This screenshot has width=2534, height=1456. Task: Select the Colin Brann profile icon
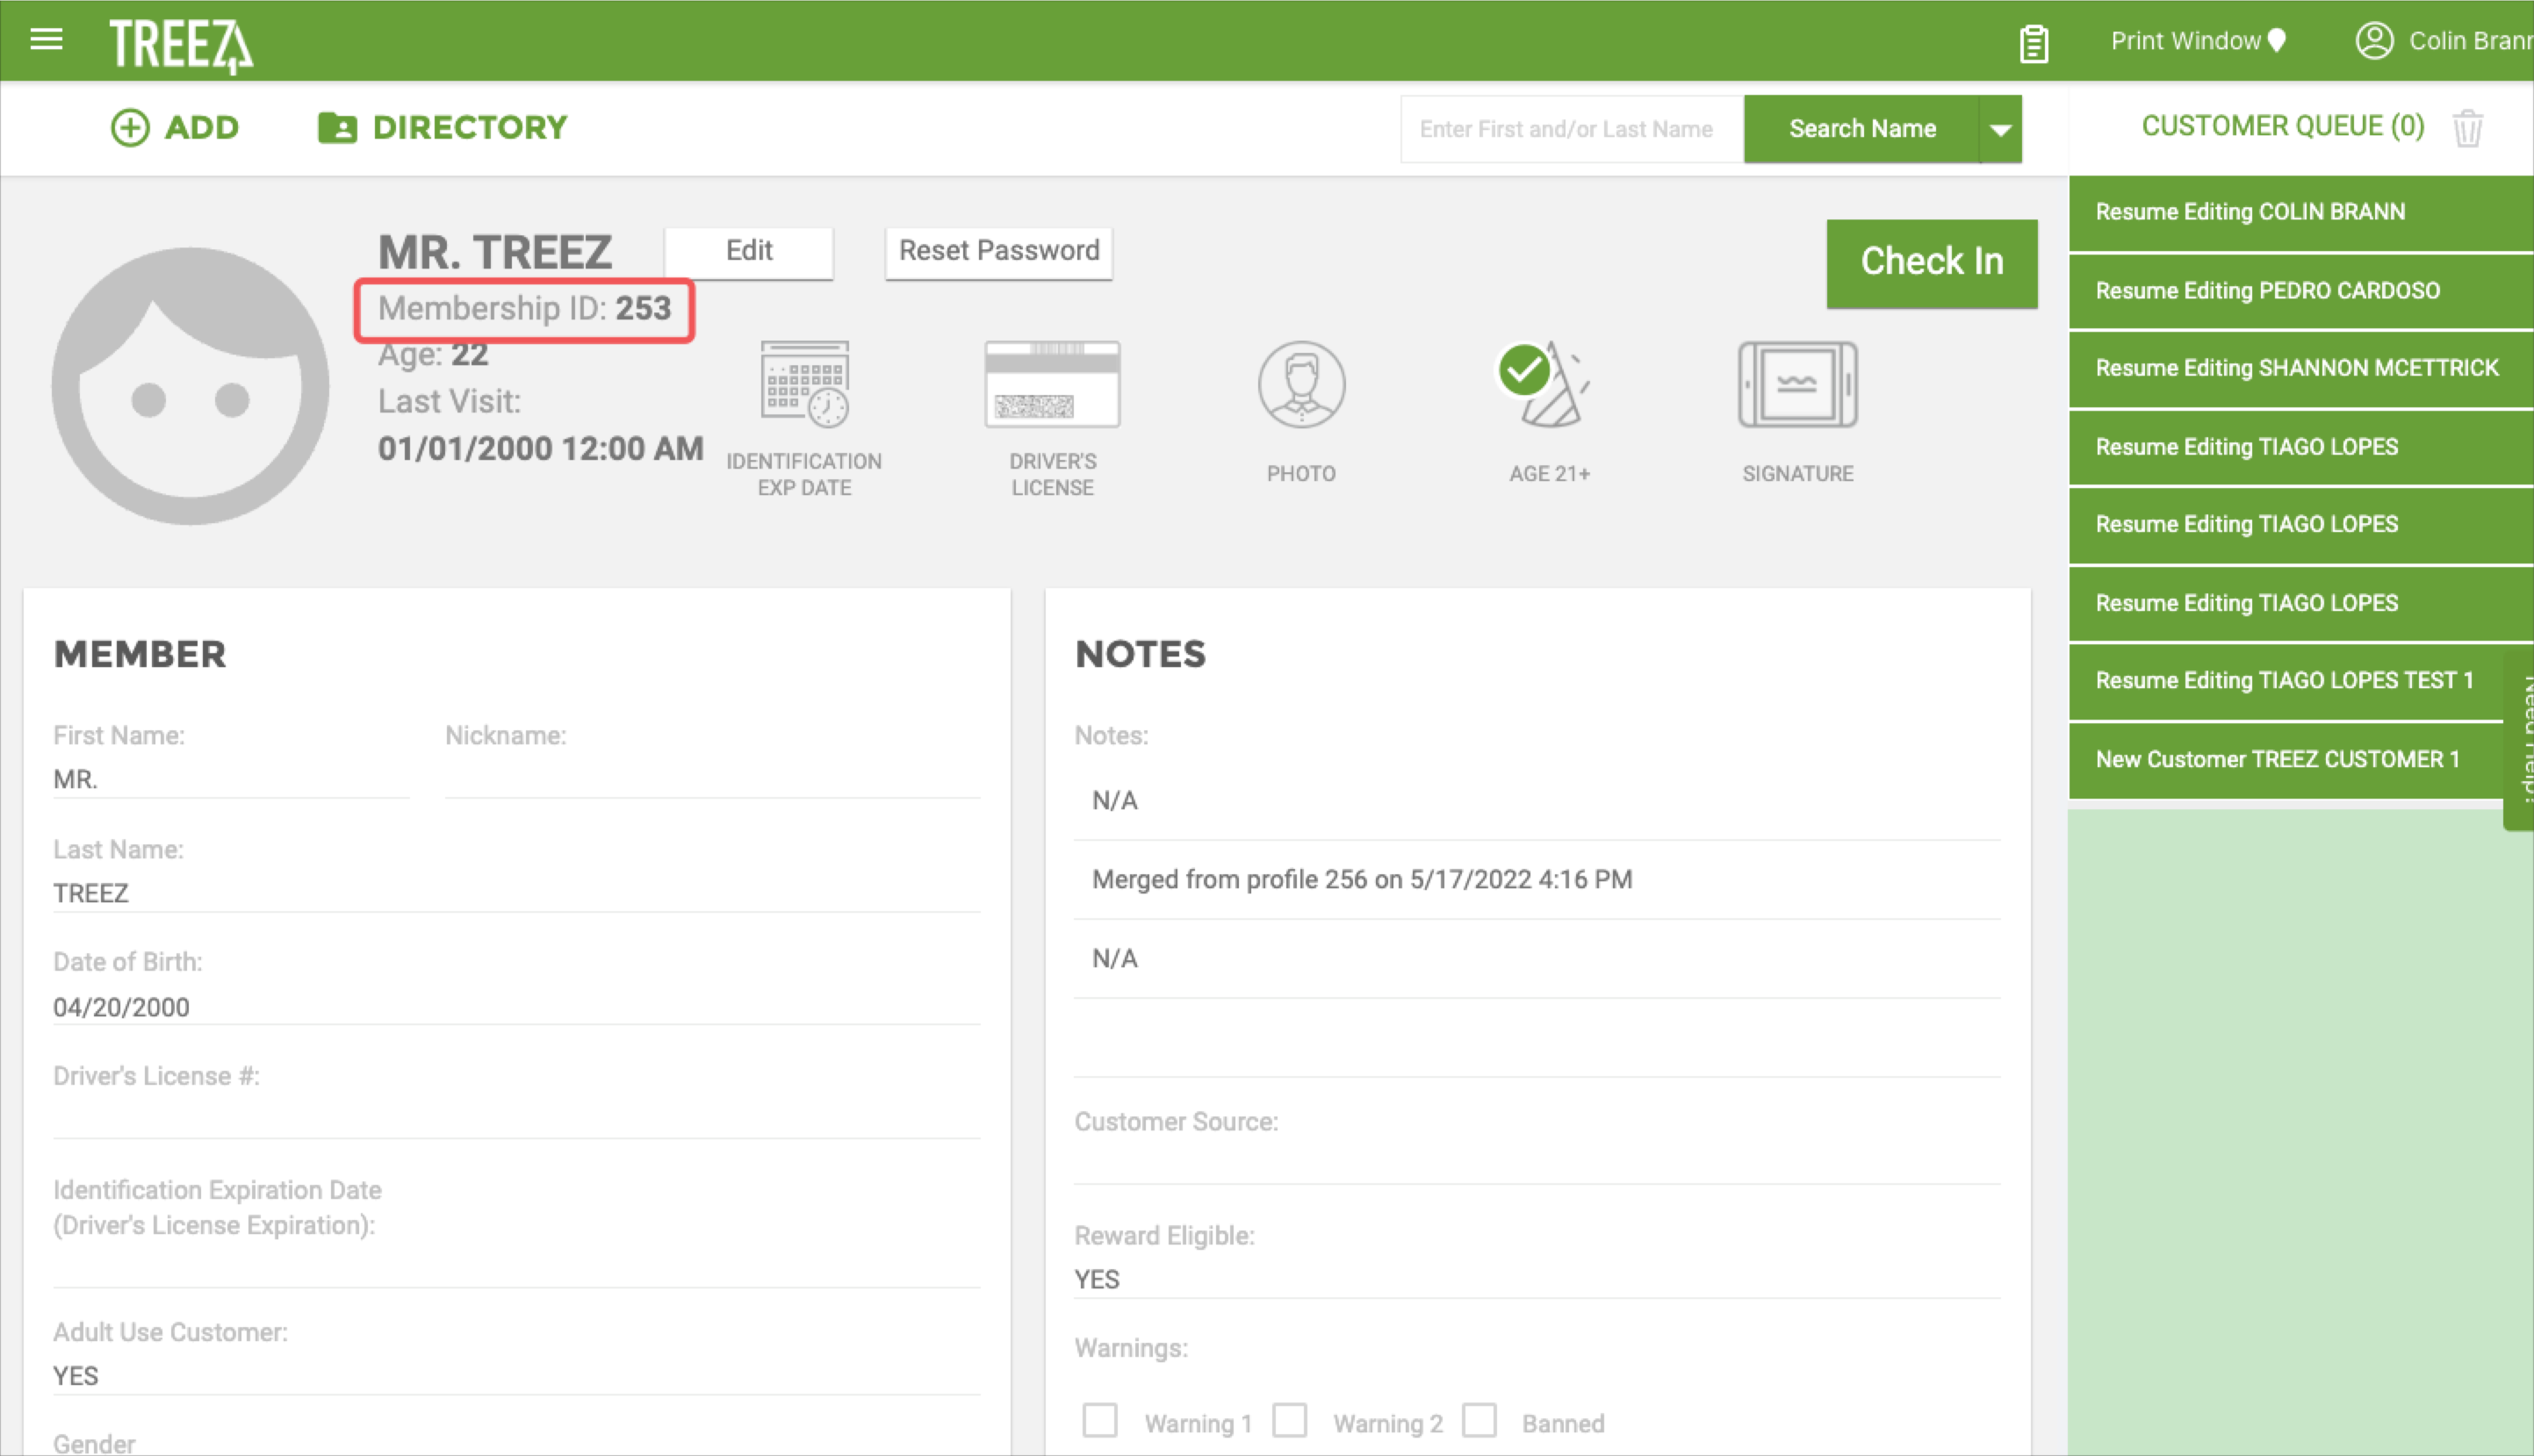coord(2376,41)
